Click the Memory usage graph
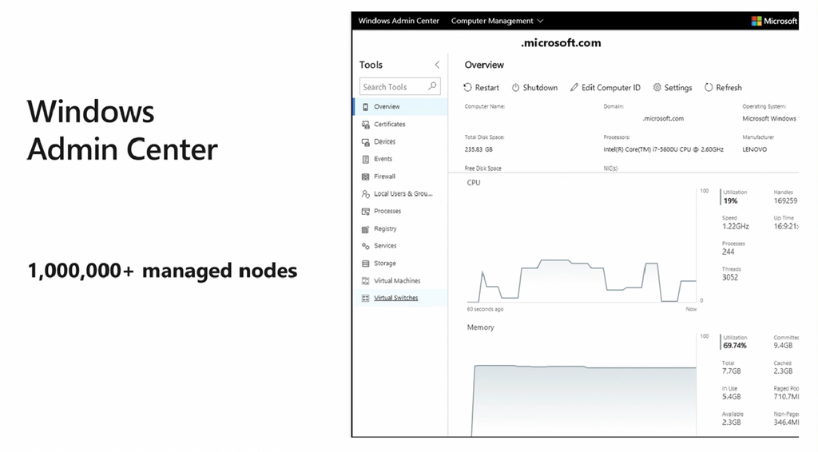 pyautogui.click(x=582, y=384)
